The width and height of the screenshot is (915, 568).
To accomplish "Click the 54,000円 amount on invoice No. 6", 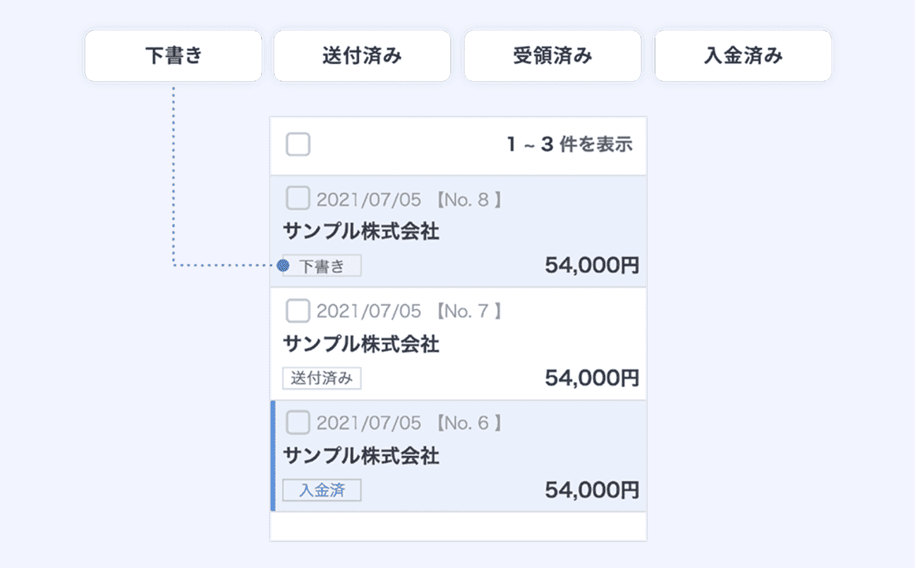I will tap(592, 490).
